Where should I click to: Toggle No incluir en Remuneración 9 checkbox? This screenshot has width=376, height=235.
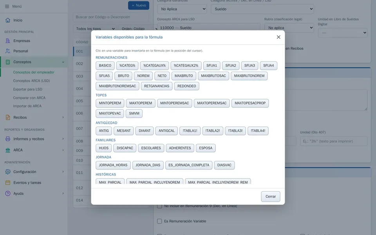(159, 206)
